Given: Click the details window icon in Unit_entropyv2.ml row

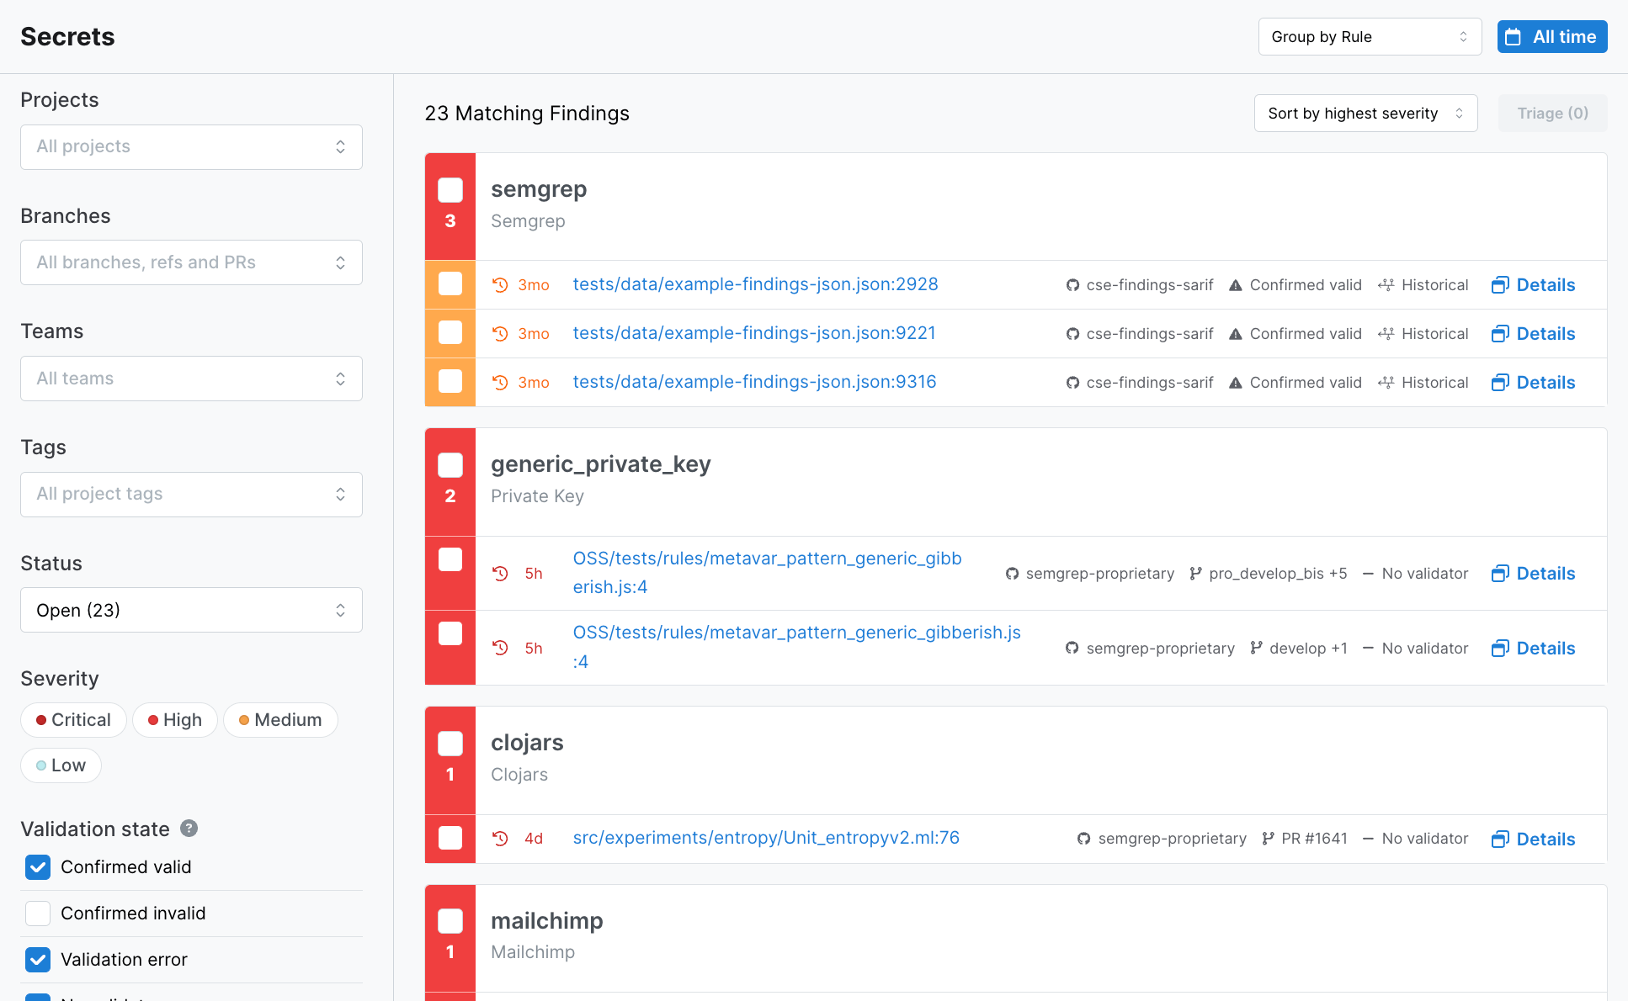Looking at the screenshot, I should (1500, 839).
